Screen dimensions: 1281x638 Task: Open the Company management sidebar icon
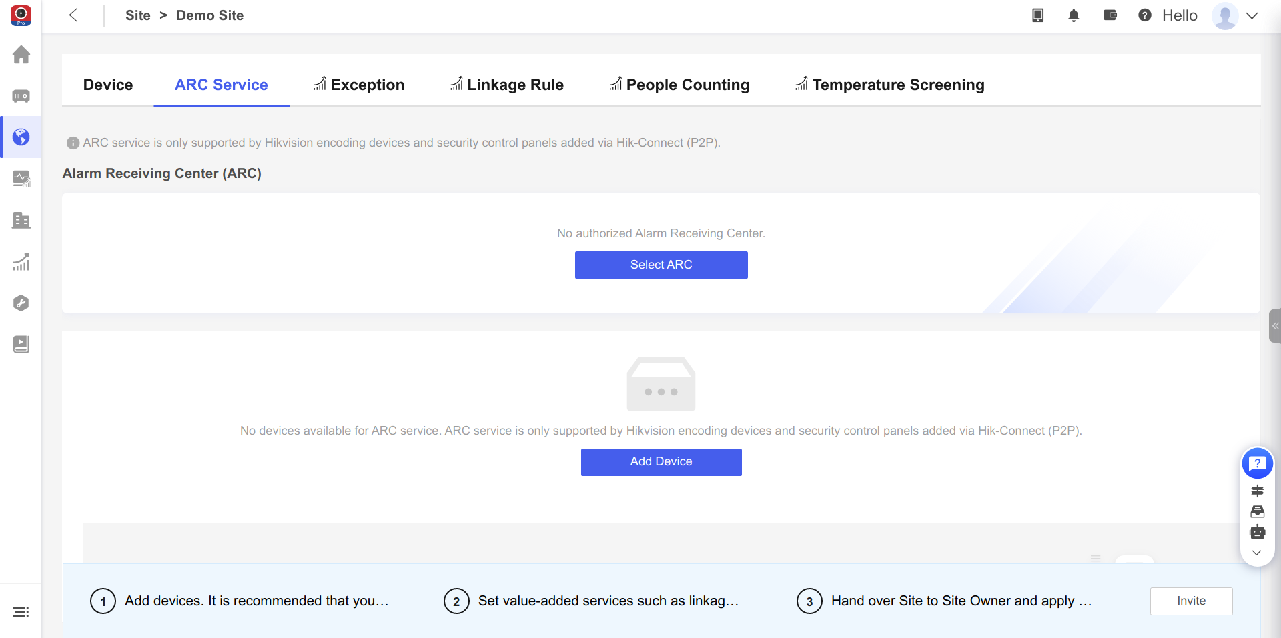[21, 220]
